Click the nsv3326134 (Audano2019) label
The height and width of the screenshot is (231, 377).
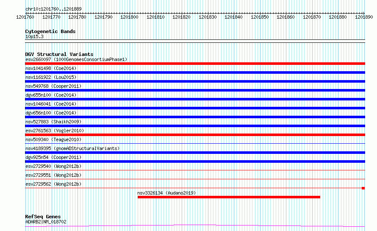pyautogui.click(x=166, y=193)
